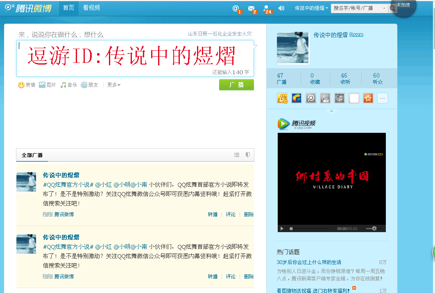Open the private messages envelope icon
Image resolution: width=435 pixels, height=293 pixels.
pyautogui.click(x=251, y=9)
